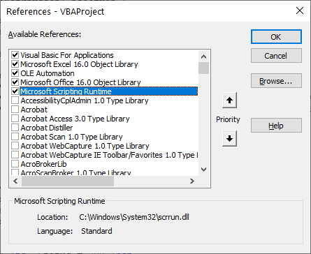This screenshot has width=311, height=254.
Task: Confirm with the OK button
Action: click(276, 37)
